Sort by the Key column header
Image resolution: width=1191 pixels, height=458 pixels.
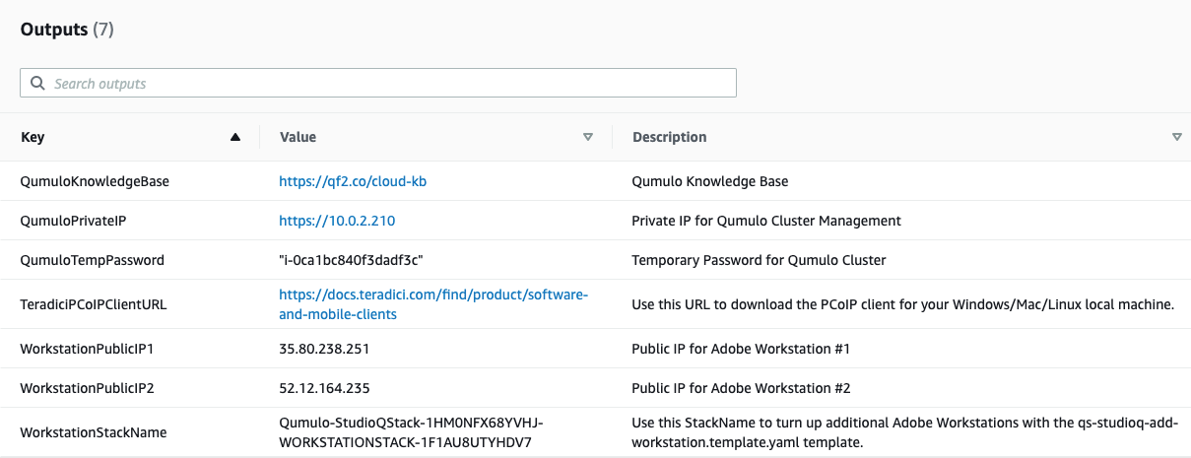[x=33, y=138]
